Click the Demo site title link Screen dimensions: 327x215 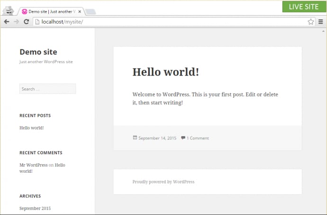pyautogui.click(x=38, y=52)
